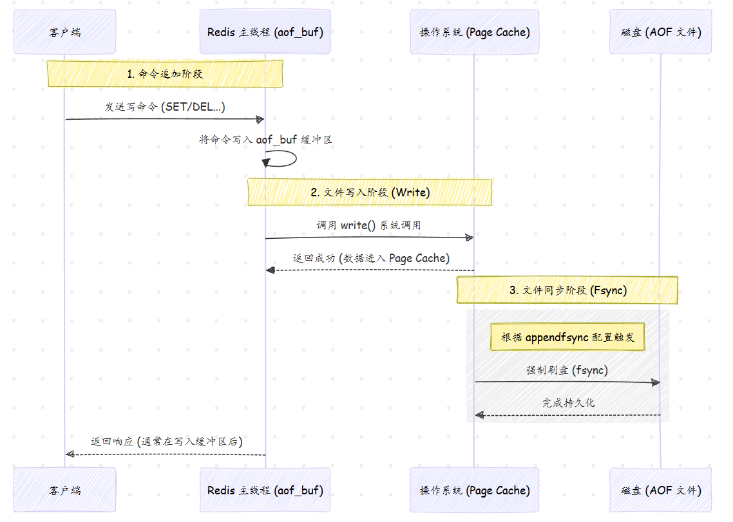733x522 pixels.
Task: Select the message '调用 write() 系统调用'
Action: 369,225
